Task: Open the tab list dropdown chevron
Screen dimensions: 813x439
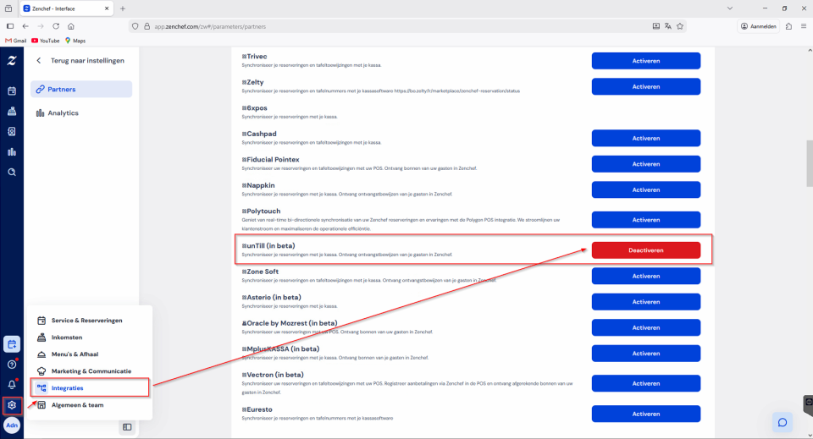Action: point(729,8)
